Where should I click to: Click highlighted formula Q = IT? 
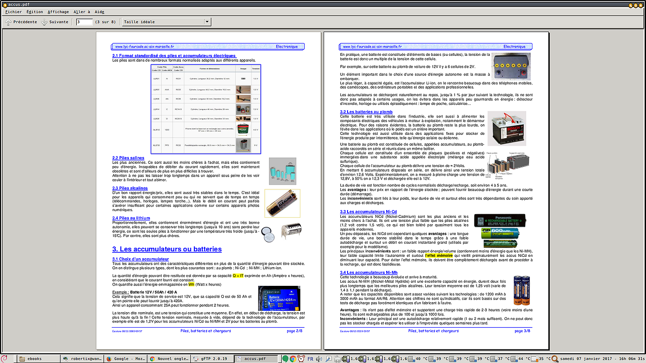pos(238,276)
